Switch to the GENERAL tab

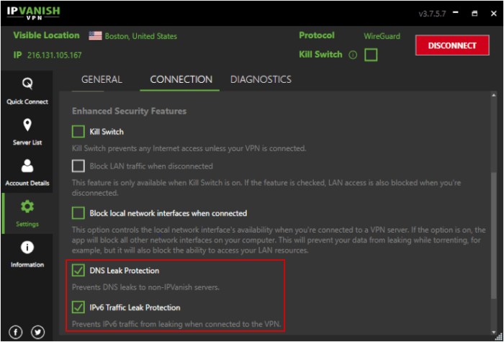point(102,80)
